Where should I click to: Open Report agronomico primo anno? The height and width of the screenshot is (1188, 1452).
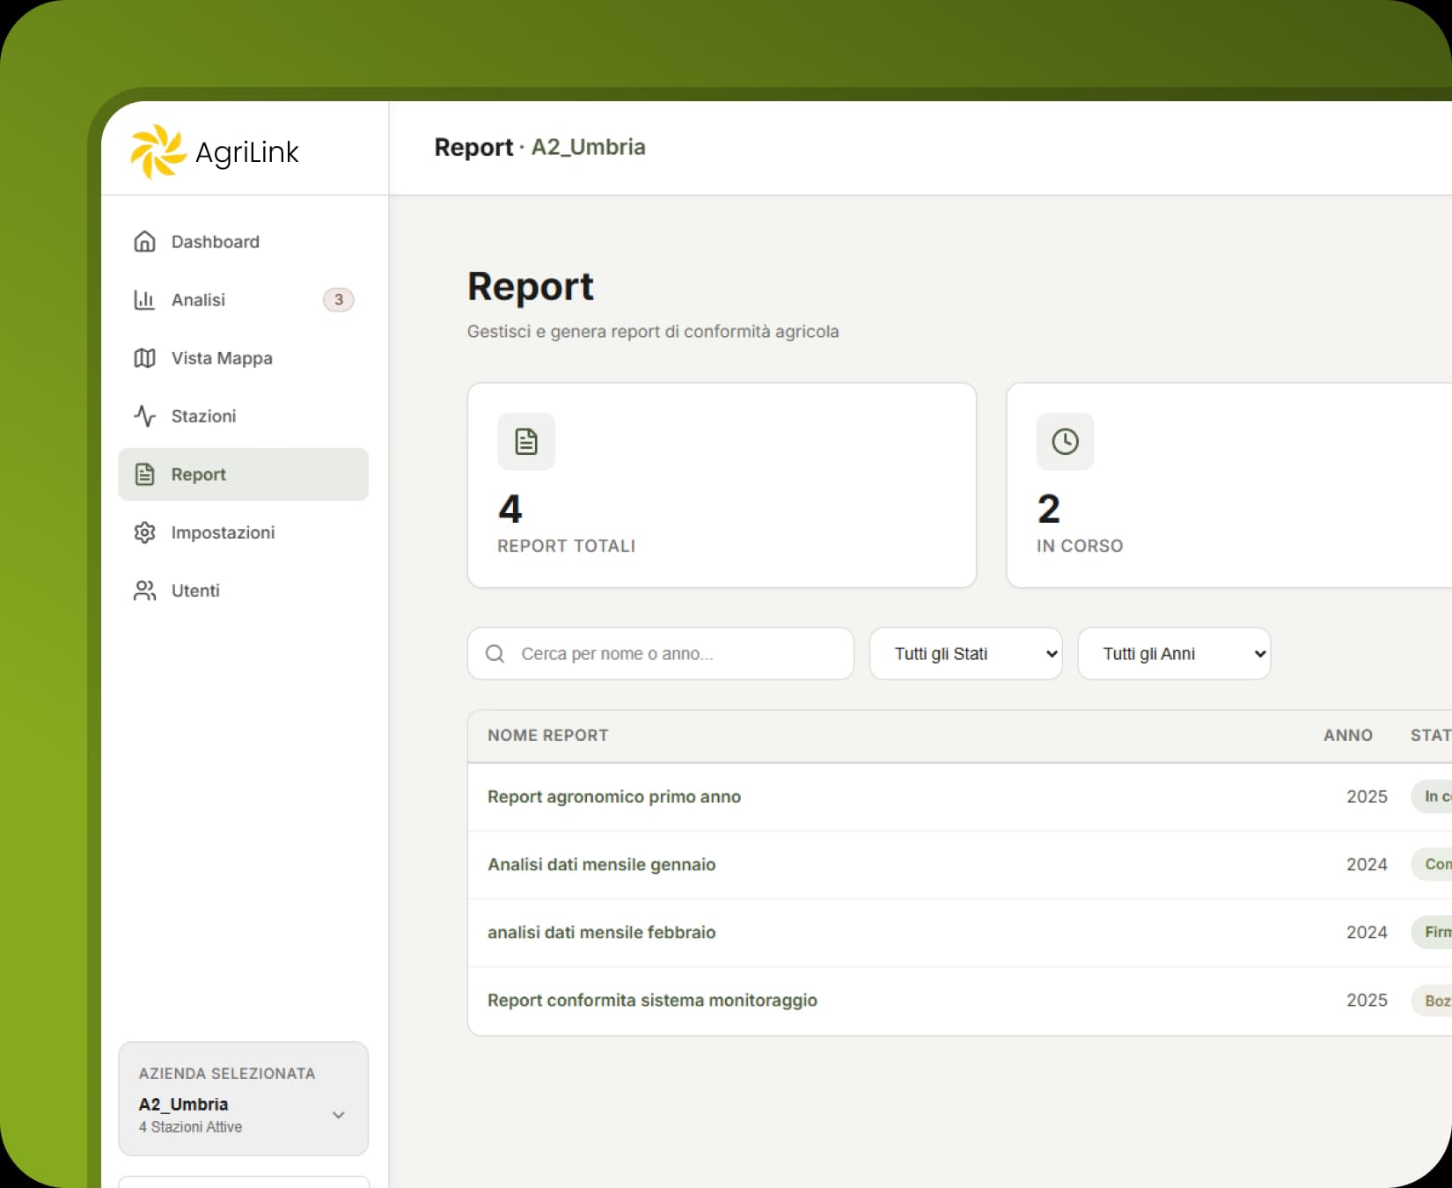coord(614,796)
